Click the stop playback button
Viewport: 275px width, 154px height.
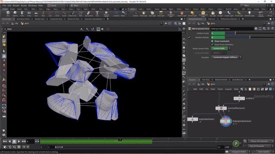coord(14,141)
